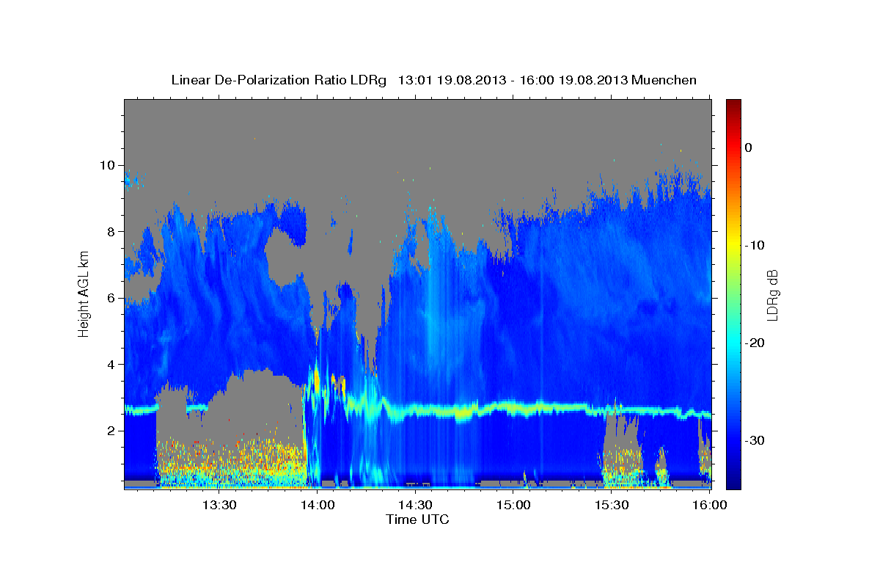The height and width of the screenshot is (587, 880).
Task: Click the 16:00 time tick label
Action: coord(709,505)
